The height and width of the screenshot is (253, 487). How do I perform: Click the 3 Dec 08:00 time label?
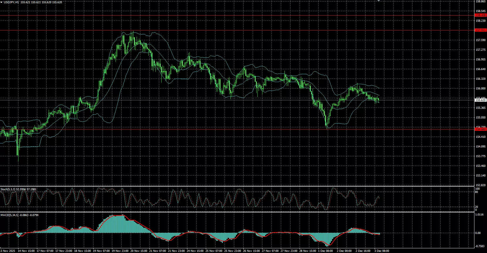382,251
